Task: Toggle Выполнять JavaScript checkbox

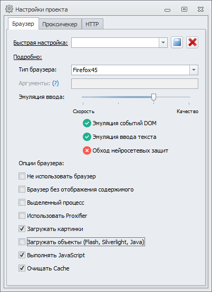Action: click(x=22, y=255)
